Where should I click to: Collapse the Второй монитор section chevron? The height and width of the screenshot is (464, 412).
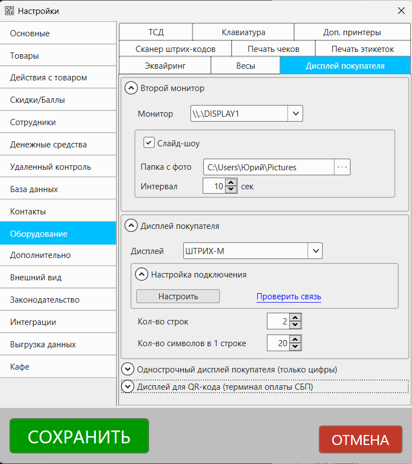click(131, 88)
